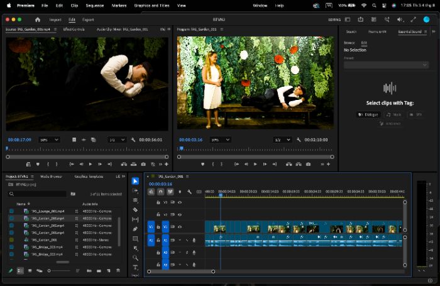The image size is (440, 286).
Task: Toggle V1 track output eye icon
Action: (x=180, y=227)
